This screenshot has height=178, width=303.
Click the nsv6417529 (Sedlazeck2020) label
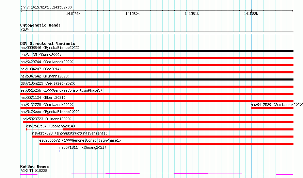[x=277, y=105]
